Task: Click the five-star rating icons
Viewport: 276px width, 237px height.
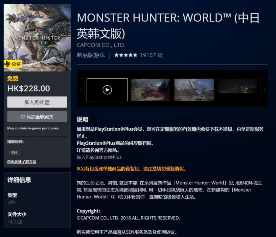Action: 126,55
